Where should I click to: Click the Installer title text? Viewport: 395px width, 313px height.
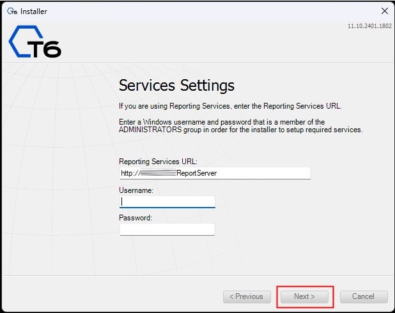[33, 11]
